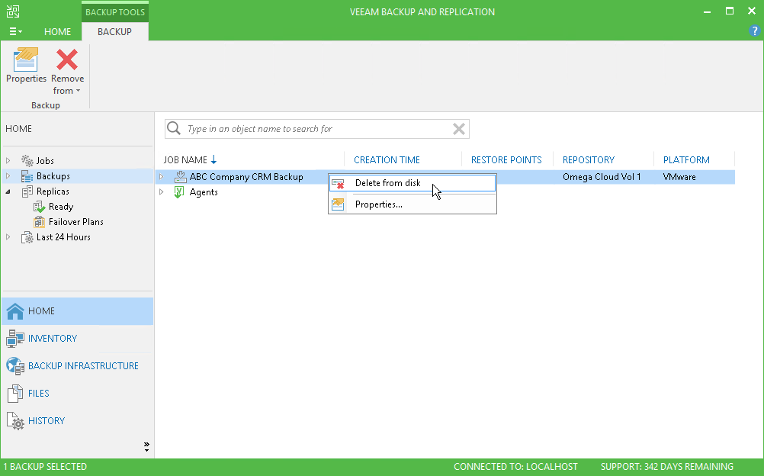Maximize the Veeam window

(730, 11)
